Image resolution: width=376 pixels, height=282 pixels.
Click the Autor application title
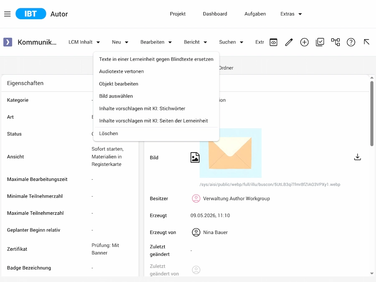(x=59, y=14)
